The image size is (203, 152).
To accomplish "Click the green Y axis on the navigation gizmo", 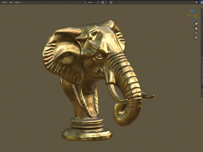I will pos(195,16).
